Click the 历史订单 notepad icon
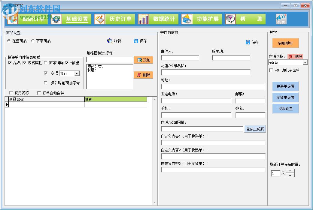 tap(100, 19)
